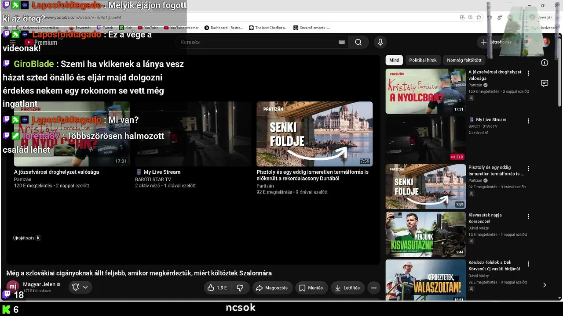This screenshot has height=316, width=563.
Task: Open the on-screen keyboard icon in search box
Action: 342,42
